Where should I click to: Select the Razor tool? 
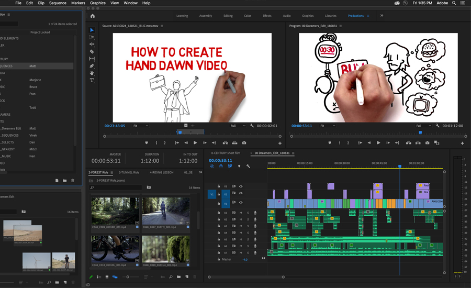click(x=92, y=51)
